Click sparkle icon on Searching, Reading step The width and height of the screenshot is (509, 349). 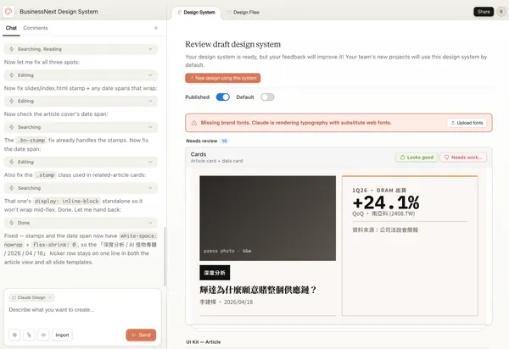pyautogui.click(x=12, y=49)
